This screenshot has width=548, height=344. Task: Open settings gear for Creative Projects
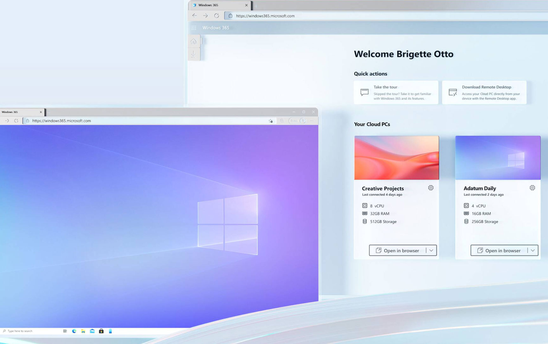[x=431, y=188]
